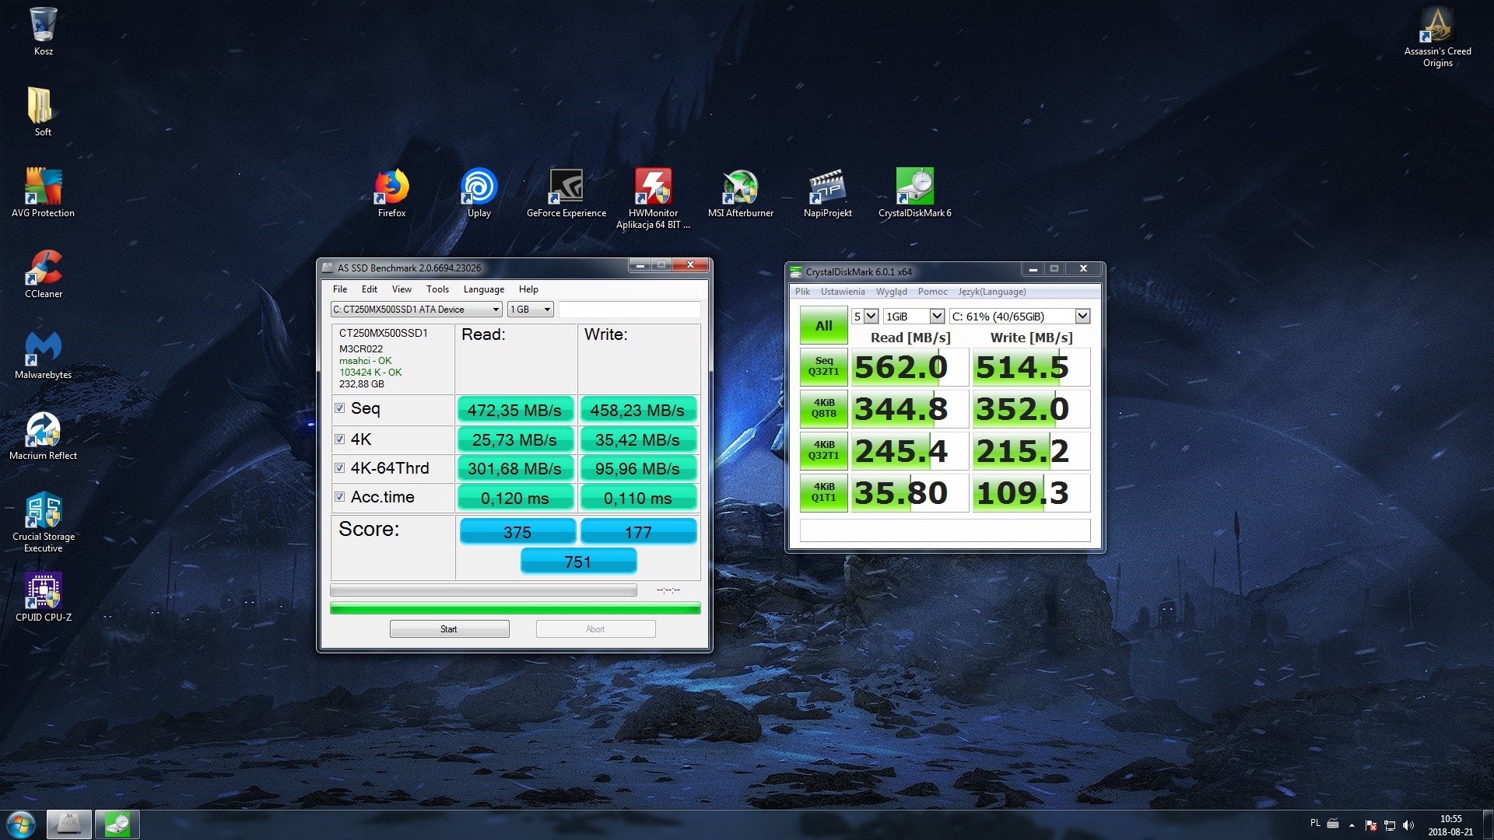This screenshot has height=840, width=1494.
Task: Open the Wygląd menu in CrystalDiskMark
Action: click(891, 292)
